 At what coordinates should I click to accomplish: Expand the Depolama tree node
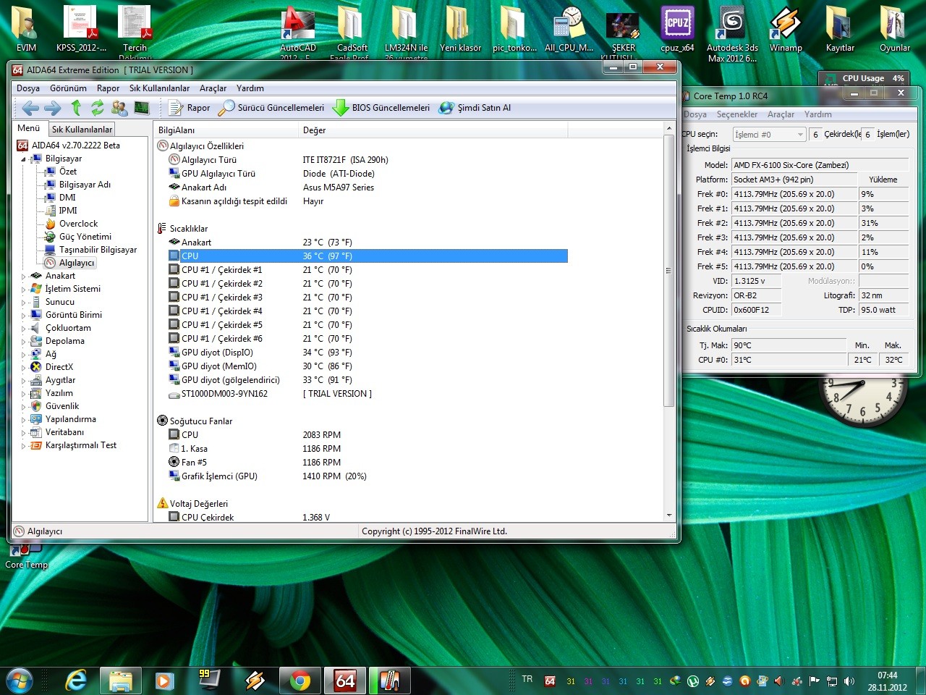tap(23, 342)
